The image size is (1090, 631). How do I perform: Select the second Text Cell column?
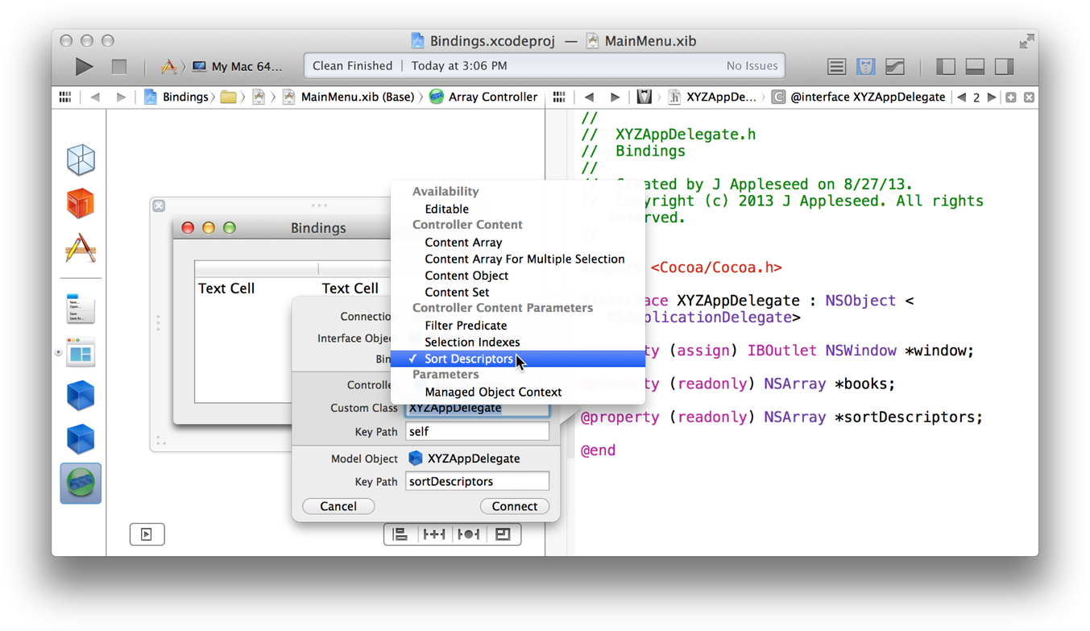(x=350, y=289)
